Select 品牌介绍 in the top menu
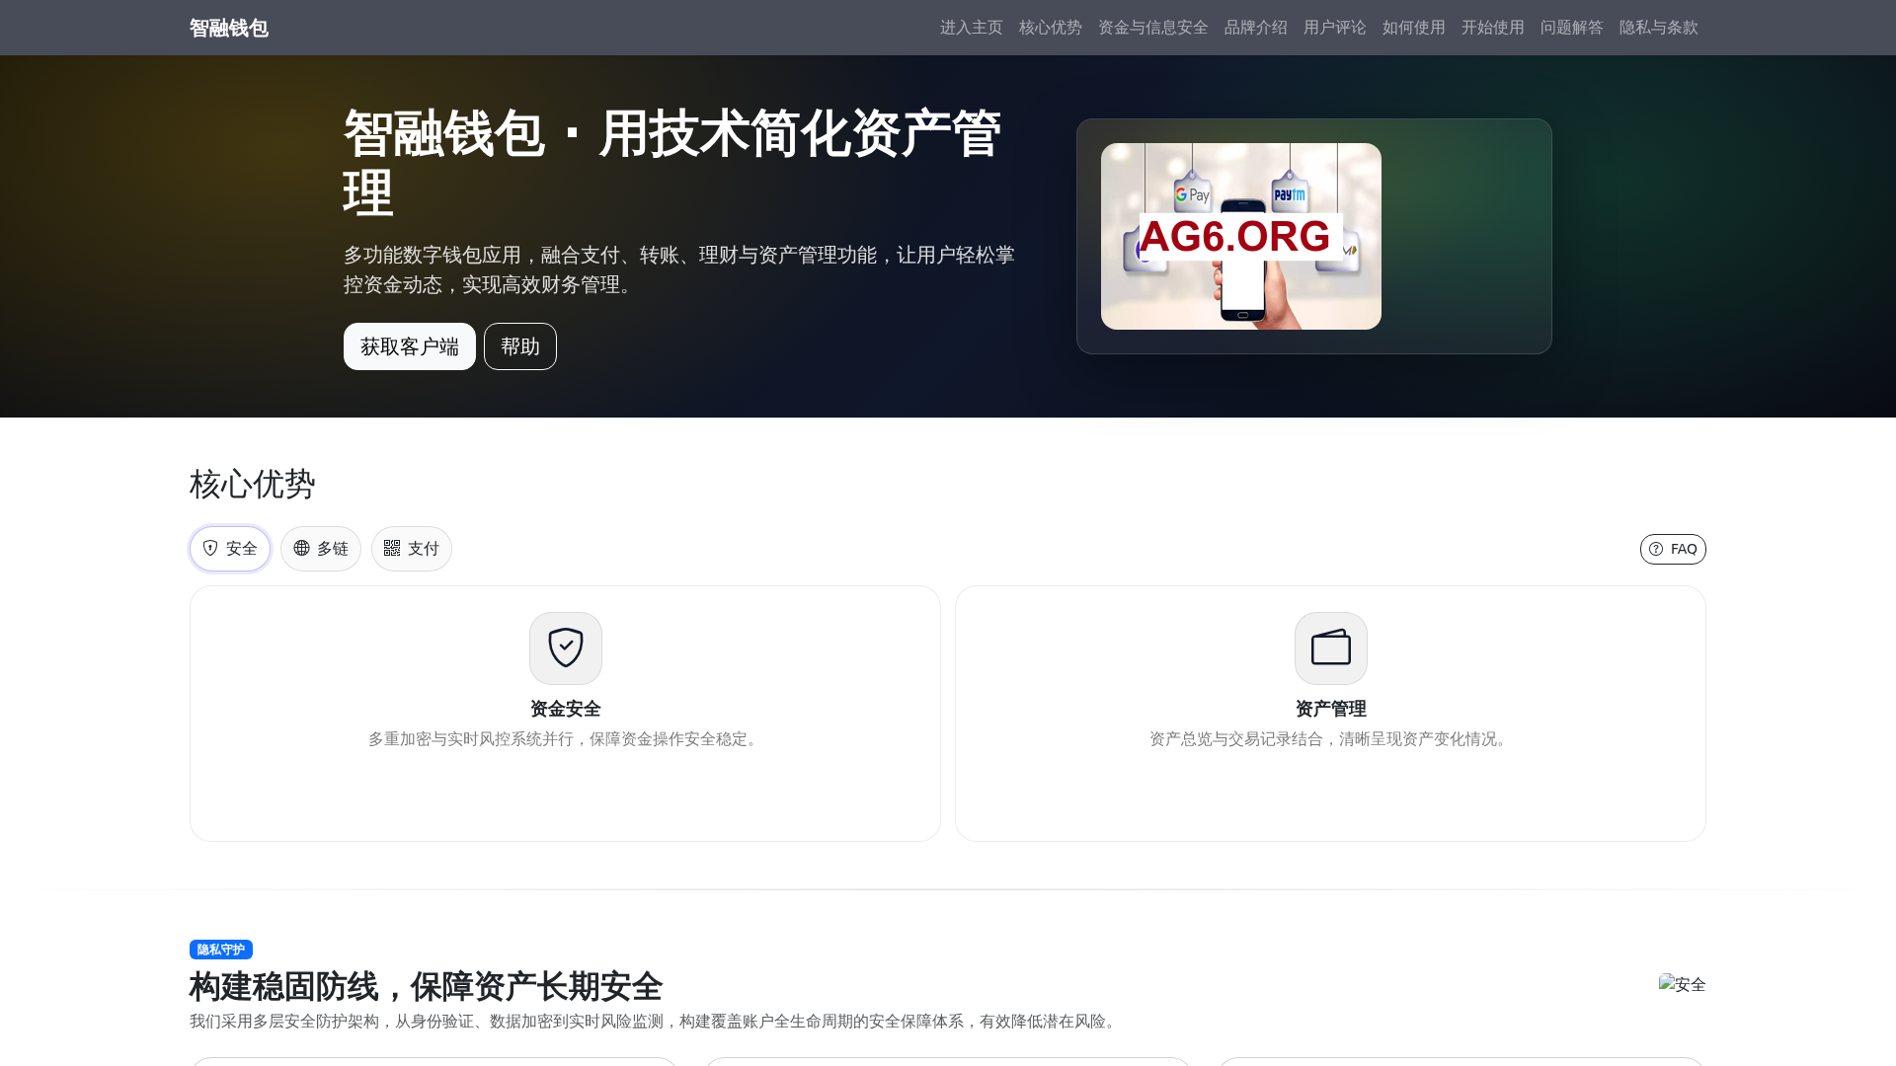1896x1066 pixels. coord(1255,28)
